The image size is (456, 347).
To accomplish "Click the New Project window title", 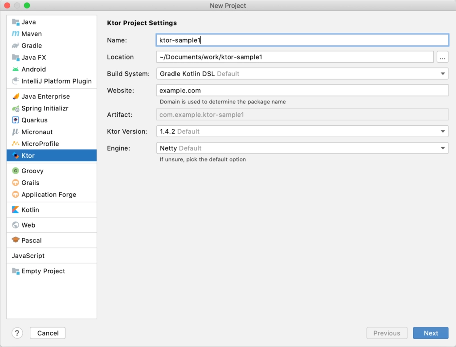I will point(228,5).
